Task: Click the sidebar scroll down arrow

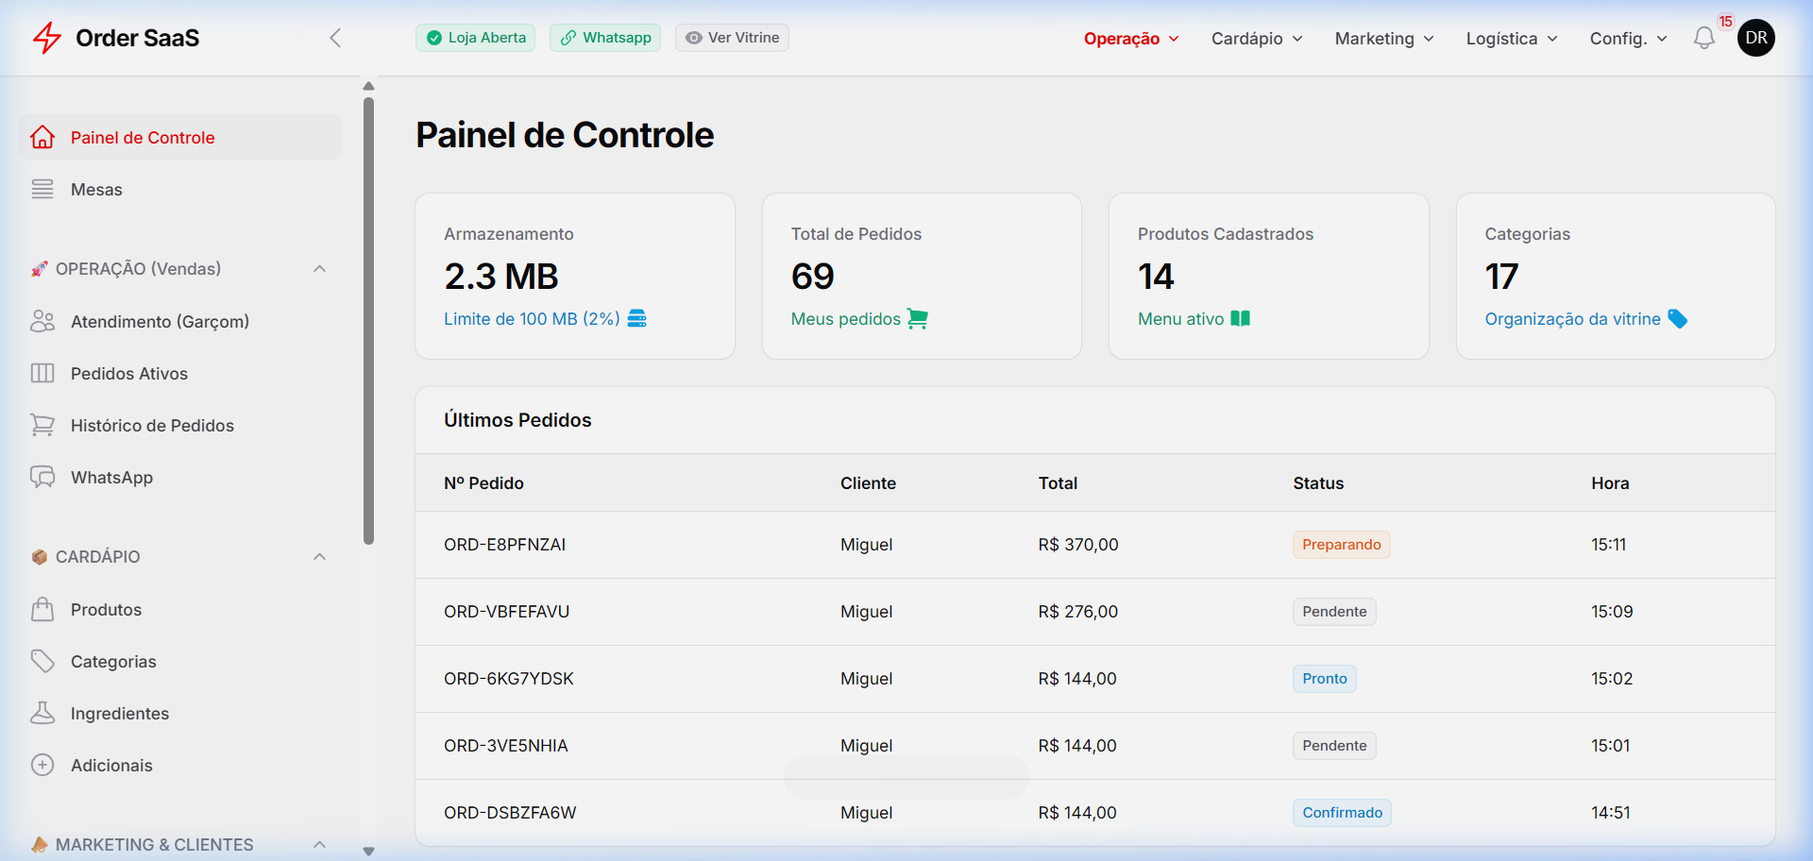Action: coord(368,852)
